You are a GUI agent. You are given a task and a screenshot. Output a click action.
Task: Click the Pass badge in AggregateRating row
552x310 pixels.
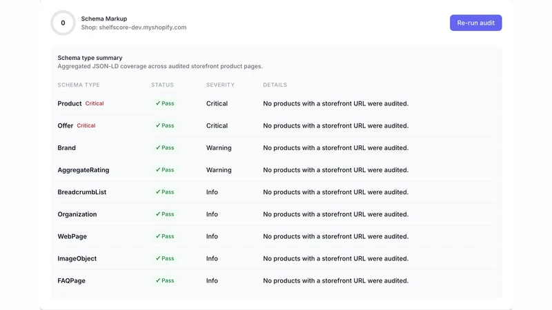pos(165,170)
